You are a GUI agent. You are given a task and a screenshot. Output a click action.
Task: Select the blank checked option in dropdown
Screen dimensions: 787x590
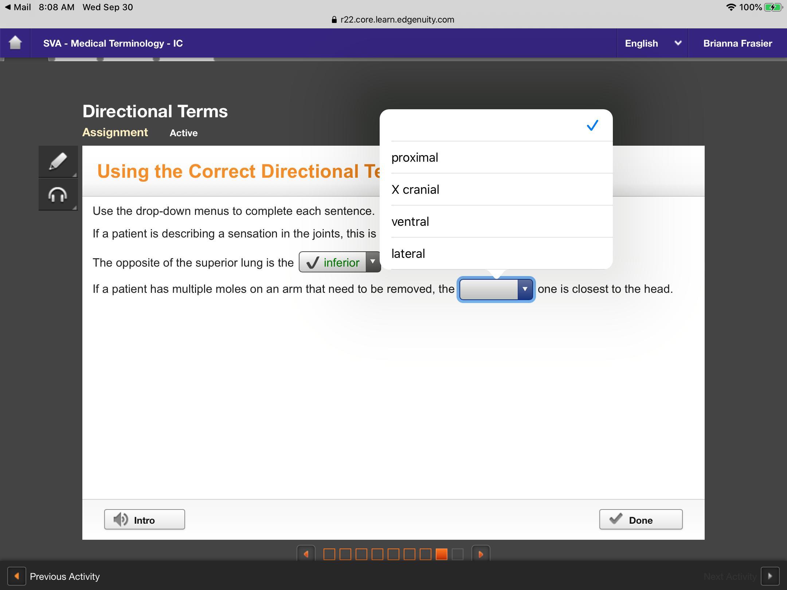pyautogui.click(x=496, y=126)
